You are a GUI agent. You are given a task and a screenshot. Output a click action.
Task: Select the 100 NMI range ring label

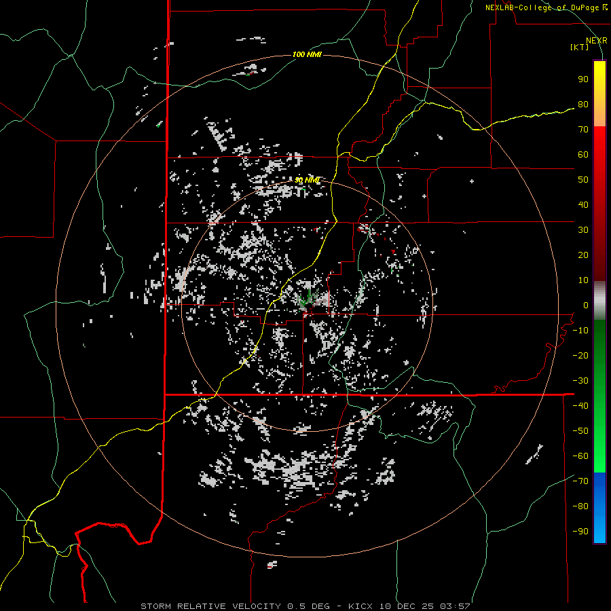[x=307, y=54]
